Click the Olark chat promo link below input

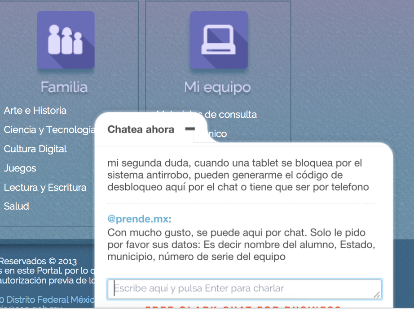point(242,307)
